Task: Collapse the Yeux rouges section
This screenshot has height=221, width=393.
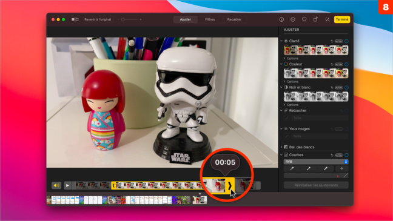Action: 281,128
